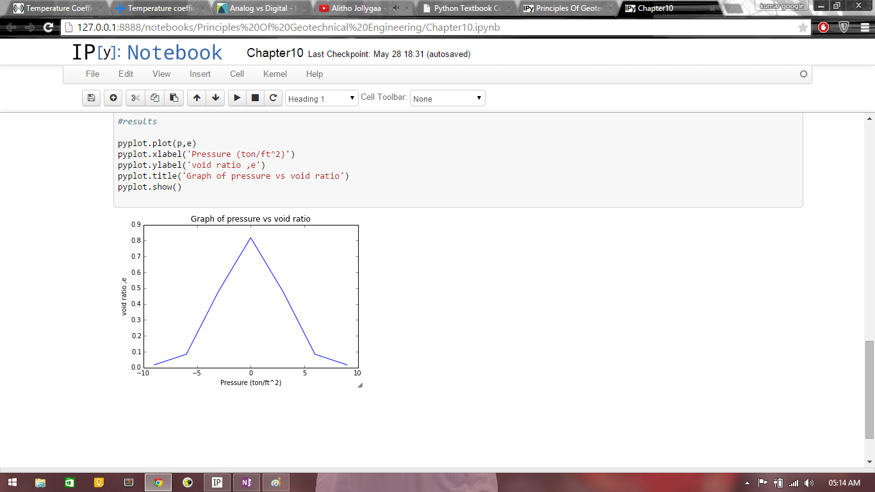This screenshot has height=492, width=875.
Task: Run the current cell with play icon
Action: [237, 98]
